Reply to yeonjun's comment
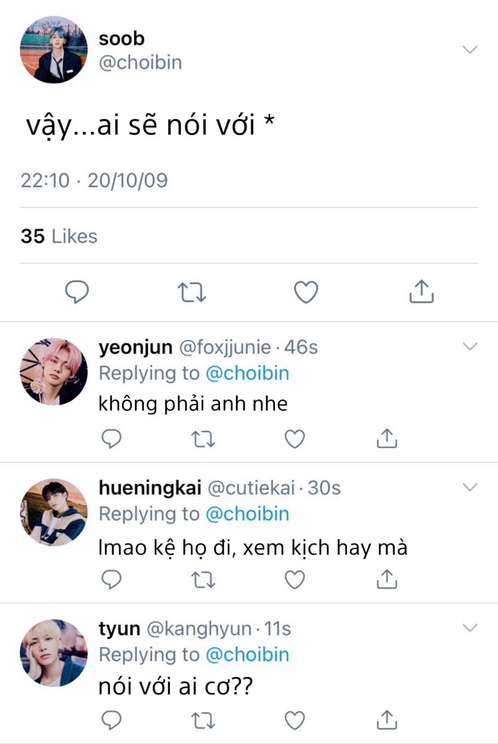 click(111, 439)
